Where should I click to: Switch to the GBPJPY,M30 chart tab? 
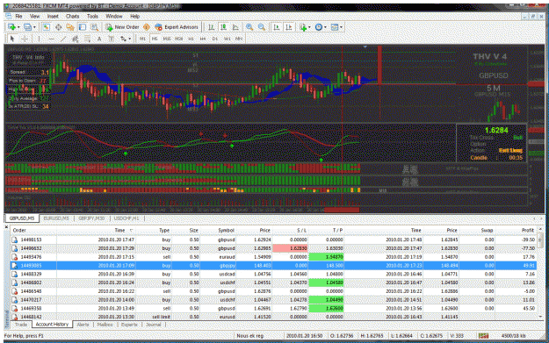(91, 218)
